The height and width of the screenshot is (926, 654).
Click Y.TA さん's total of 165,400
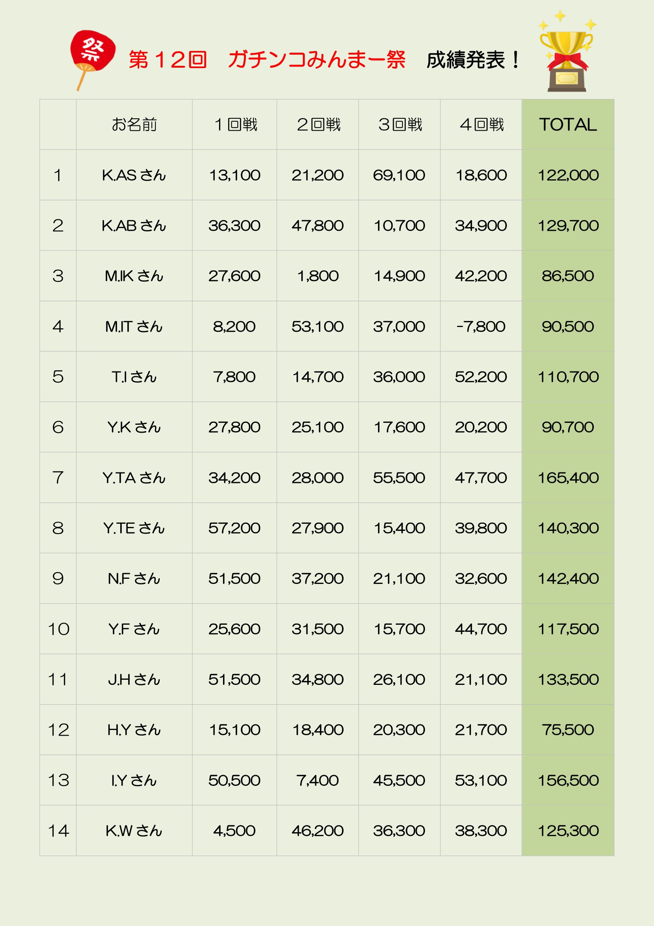pyautogui.click(x=568, y=477)
